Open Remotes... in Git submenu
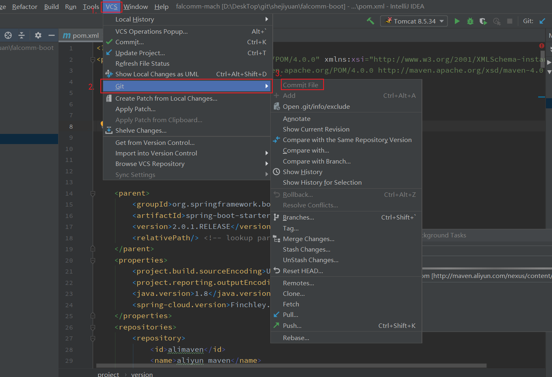The image size is (552, 377). 346,283
